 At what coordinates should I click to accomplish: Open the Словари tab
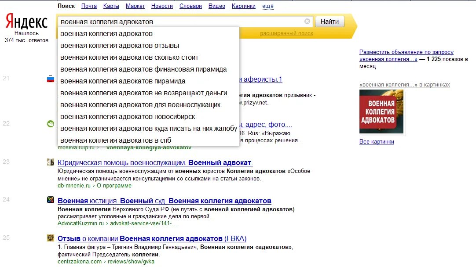[x=190, y=6]
